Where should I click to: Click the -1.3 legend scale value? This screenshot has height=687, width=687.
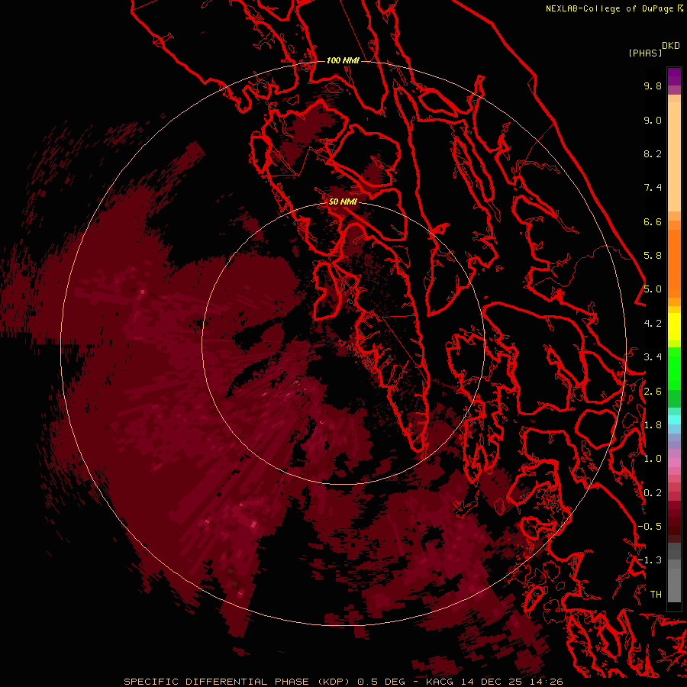(650, 560)
